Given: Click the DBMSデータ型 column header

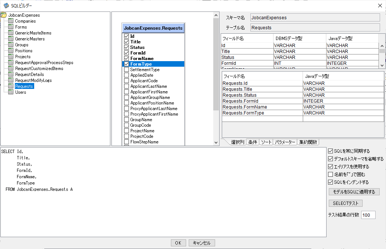Looking at the screenshot, I should coord(299,38).
